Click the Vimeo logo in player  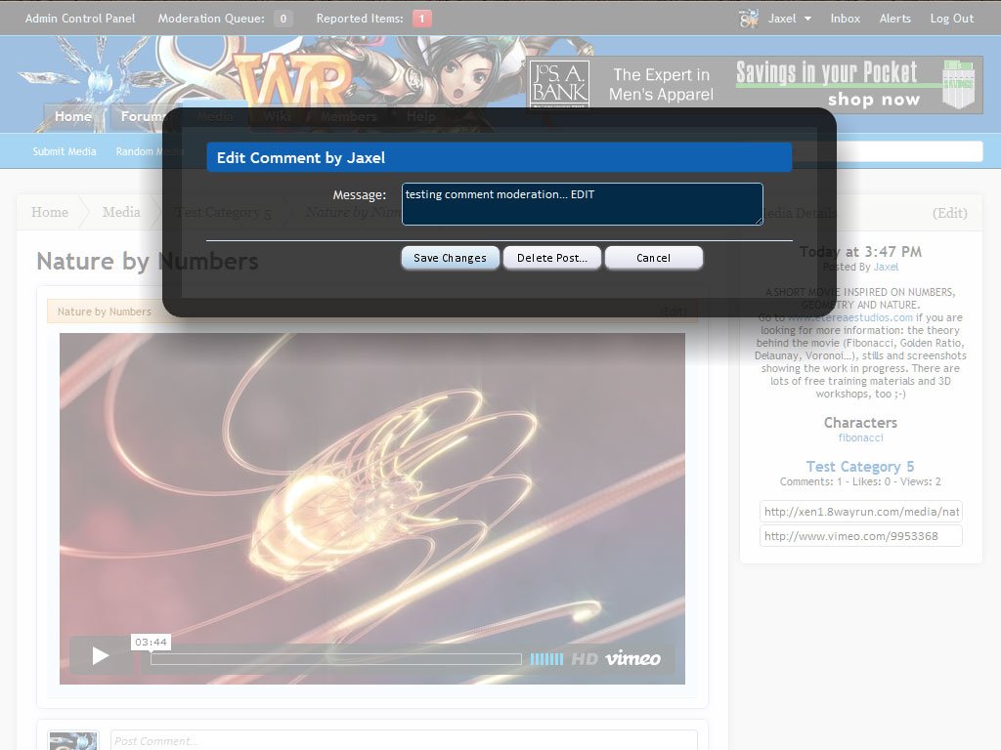pyautogui.click(x=633, y=658)
